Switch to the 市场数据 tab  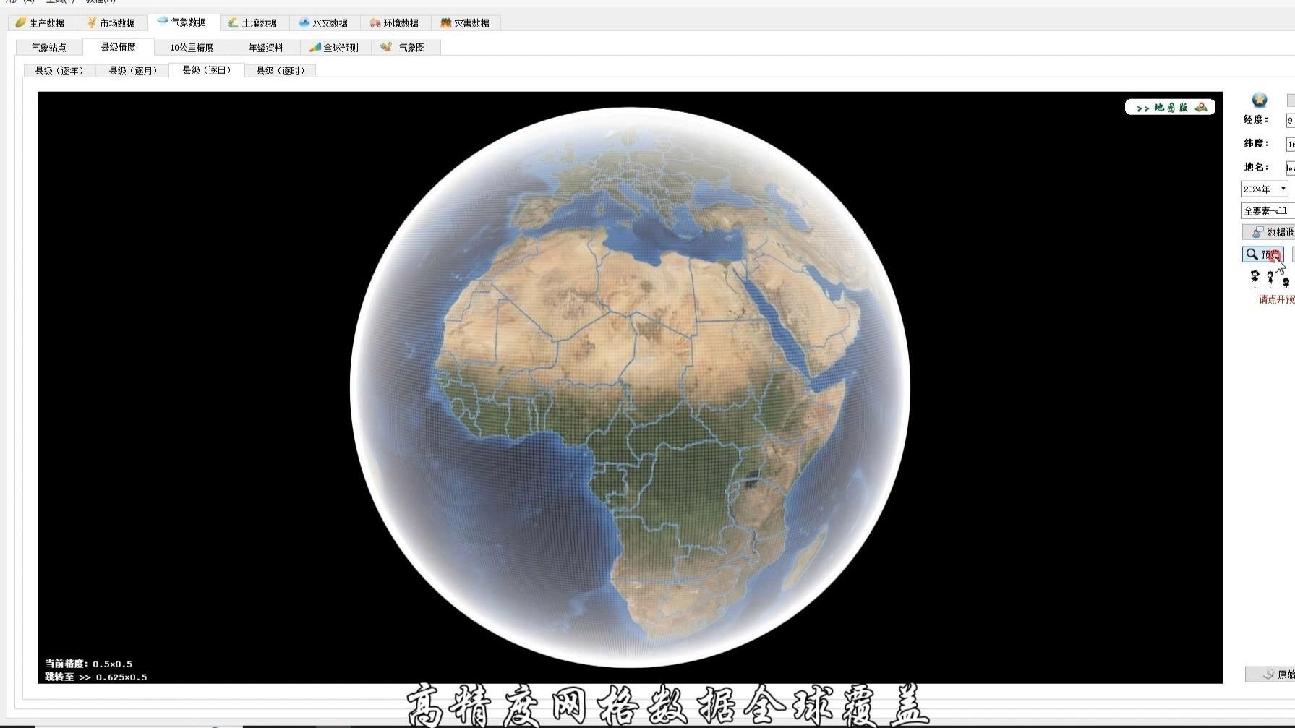pyautogui.click(x=111, y=23)
